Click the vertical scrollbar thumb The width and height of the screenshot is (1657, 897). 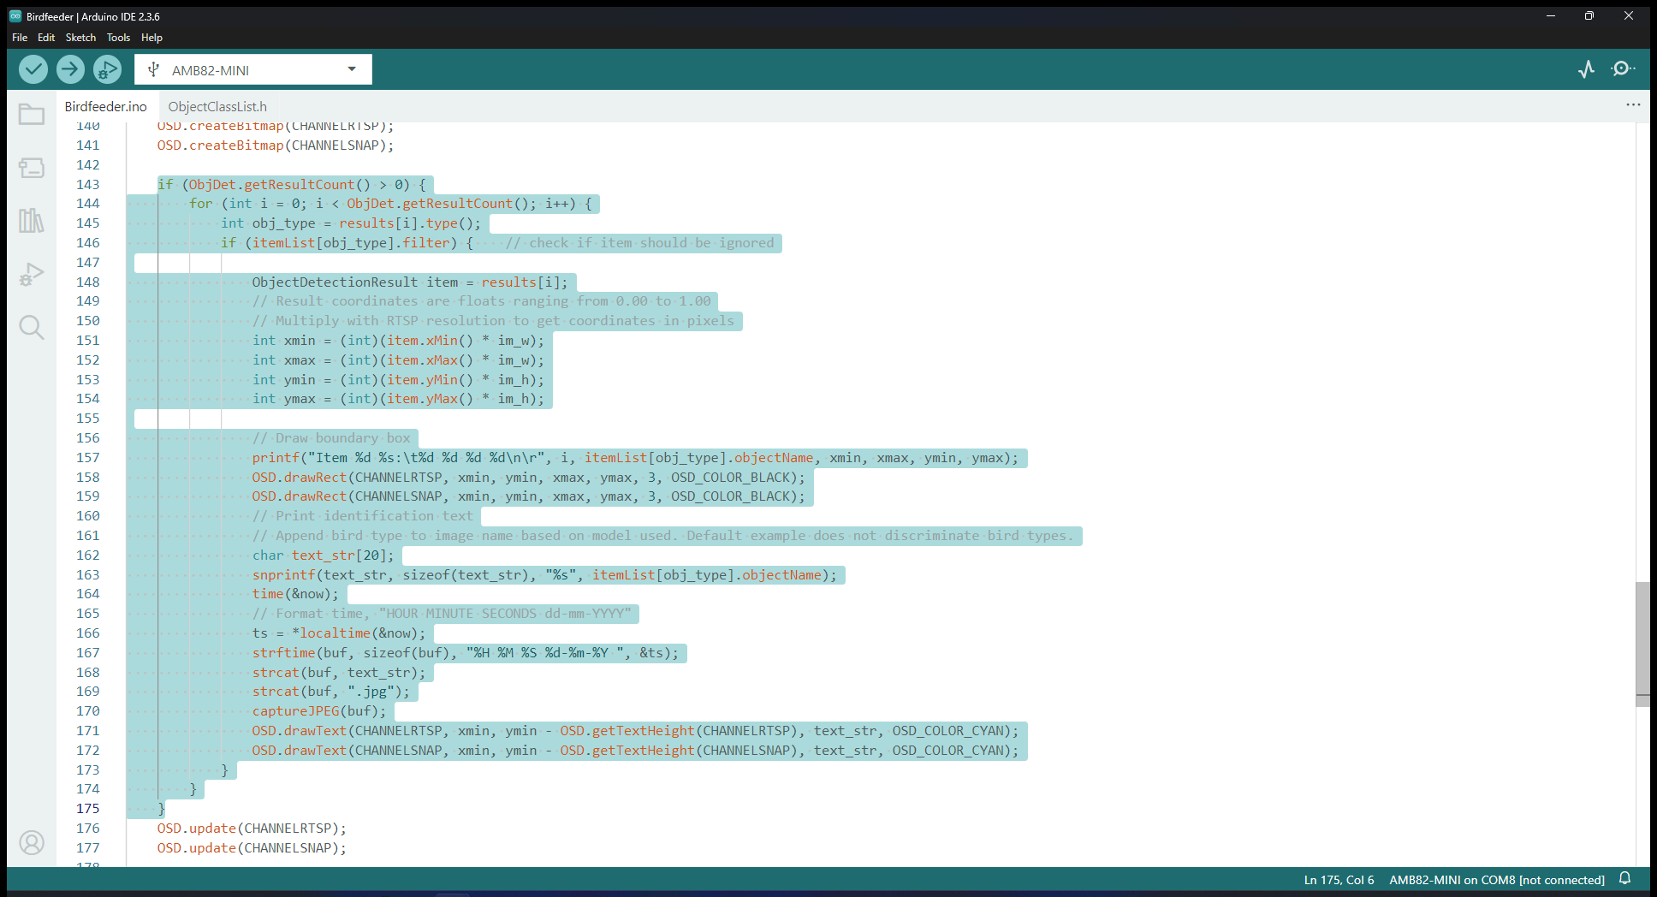pyautogui.click(x=1642, y=642)
